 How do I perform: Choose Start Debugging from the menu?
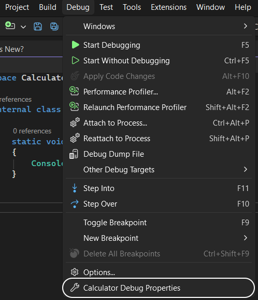(x=159, y=45)
